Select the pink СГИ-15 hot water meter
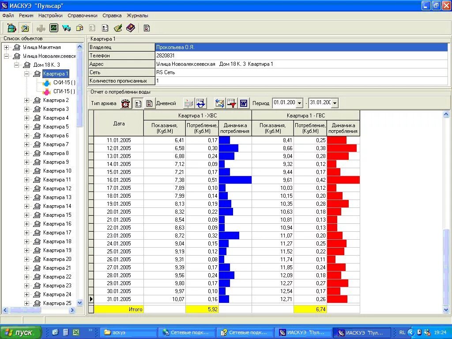Image resolution: width=452 pixels, height=339 pixels. pyautogui.click(x=64, y=91)
